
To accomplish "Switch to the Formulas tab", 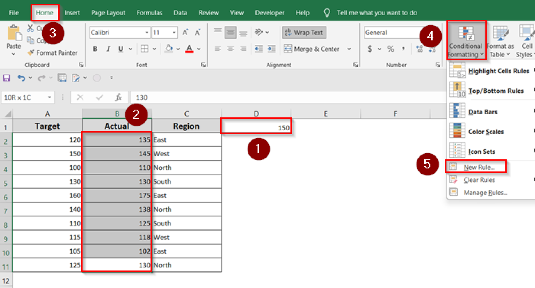I will tap(149, 13).
